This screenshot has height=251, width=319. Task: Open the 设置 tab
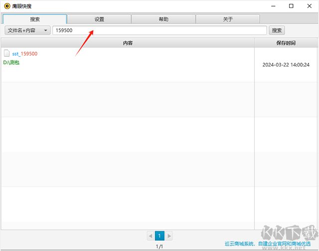pos(99,19)
